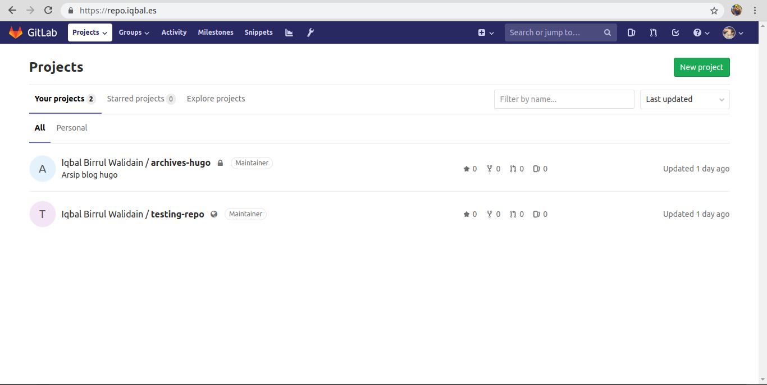Select the Milestones menu item

click(x=216, y=32)
